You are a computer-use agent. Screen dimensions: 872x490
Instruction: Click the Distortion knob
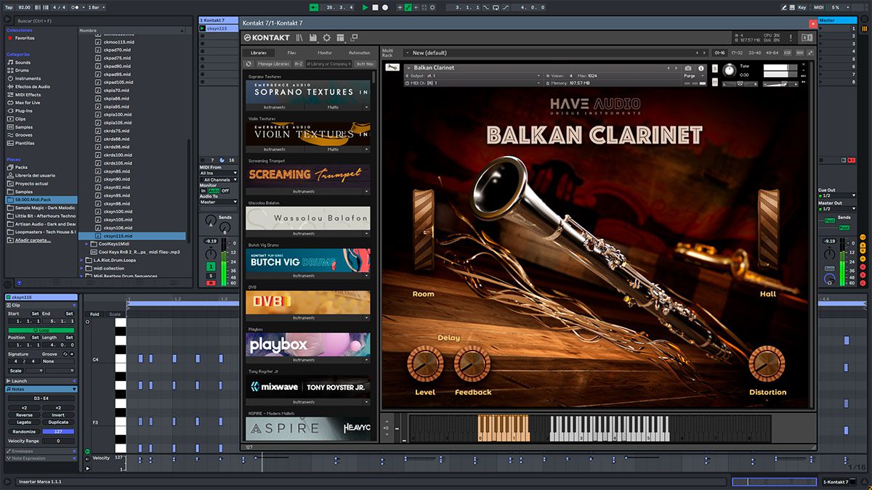tap(767, 364)
